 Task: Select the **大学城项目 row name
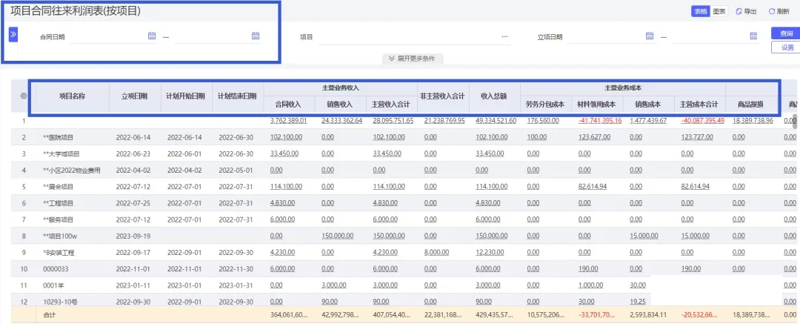(61, 153)
